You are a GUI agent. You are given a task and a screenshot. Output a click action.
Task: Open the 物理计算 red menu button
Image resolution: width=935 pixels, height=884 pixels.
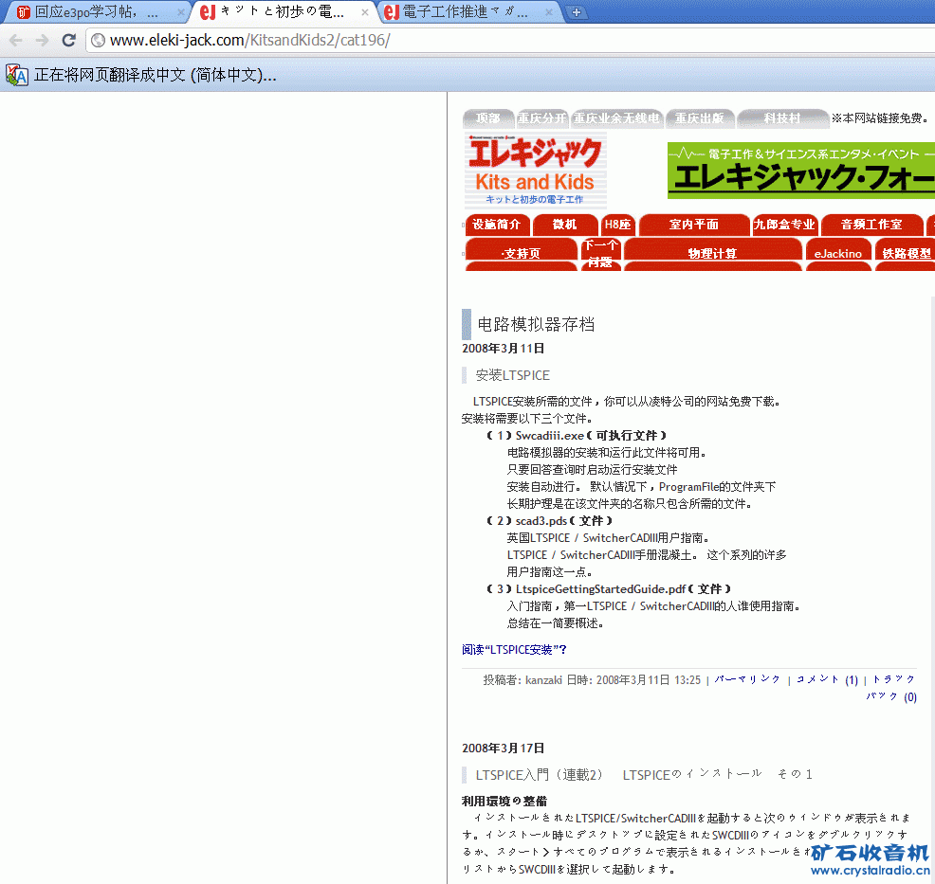[x=712, y=254]
